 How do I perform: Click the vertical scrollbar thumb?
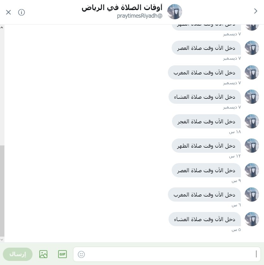[2, 191]
